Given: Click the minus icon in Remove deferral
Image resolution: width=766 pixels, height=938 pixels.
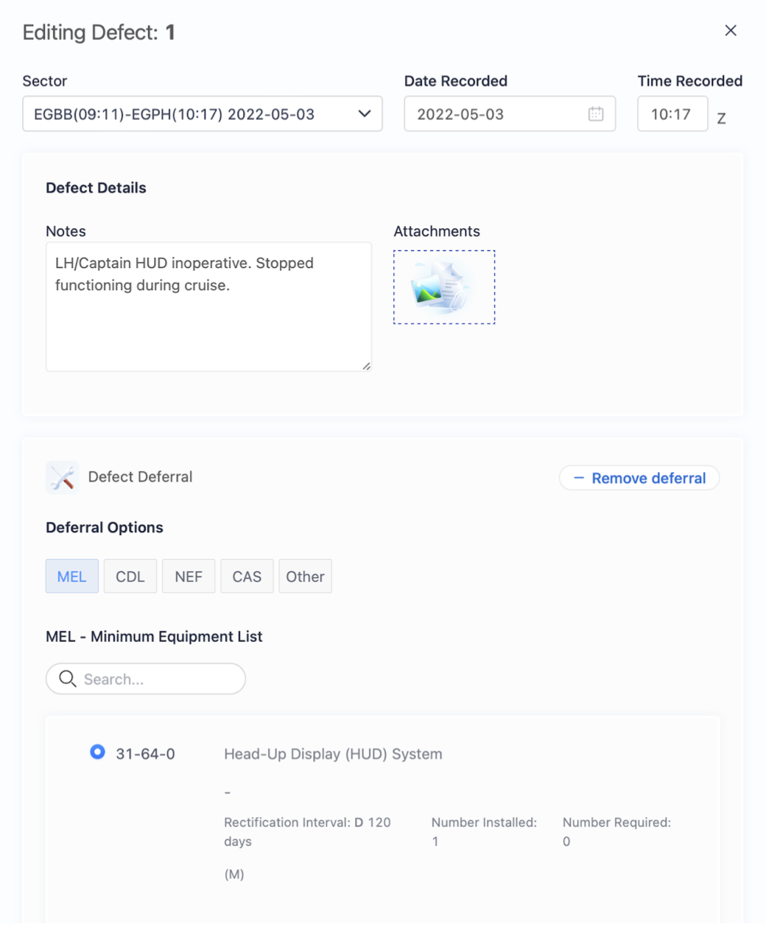Looking at the screenshot, I should click(x=579, y=478).
